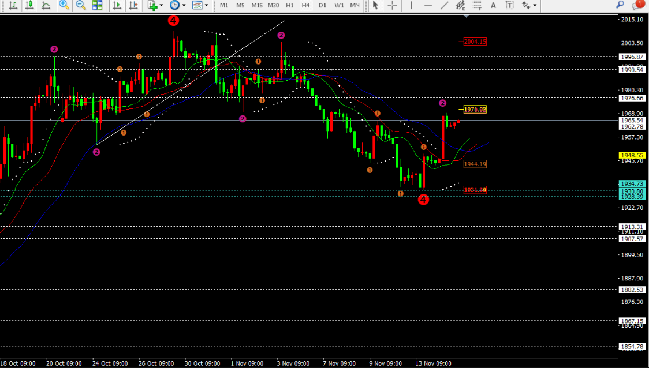Select the H4 timeframe
This screenshot has height=368, width=649.
click(x=305, y=5)
